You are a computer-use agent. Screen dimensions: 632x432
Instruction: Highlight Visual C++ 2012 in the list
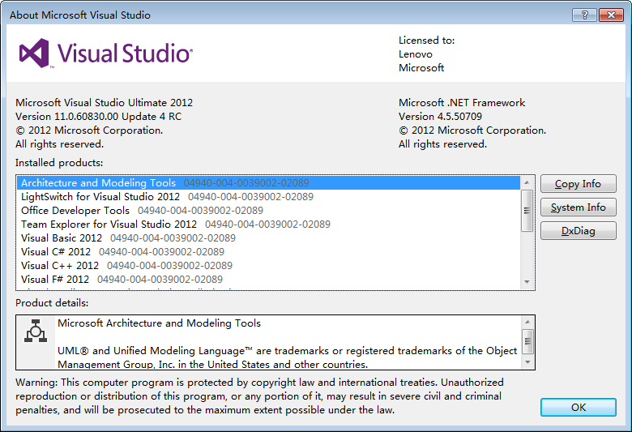pos(60,266)
